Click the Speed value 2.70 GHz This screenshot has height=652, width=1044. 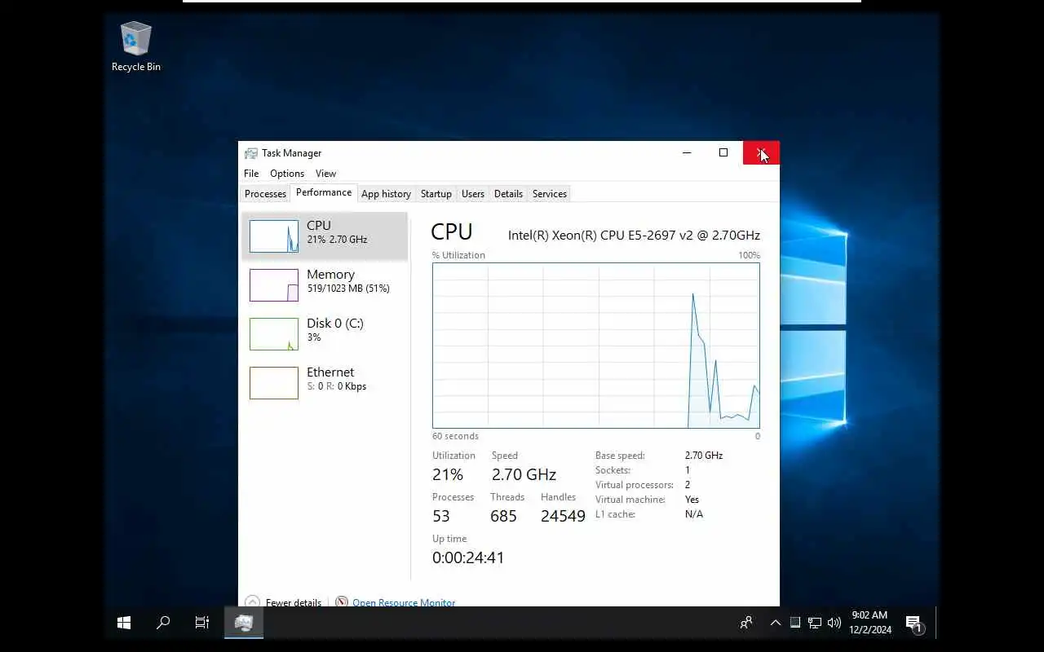[524, 474]
